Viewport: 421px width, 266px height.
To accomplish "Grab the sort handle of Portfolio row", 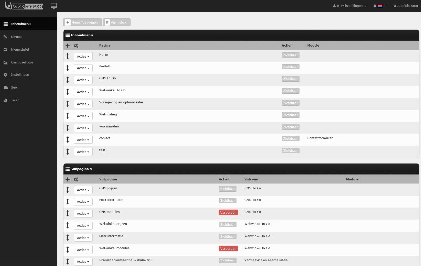I will [68, 68].
